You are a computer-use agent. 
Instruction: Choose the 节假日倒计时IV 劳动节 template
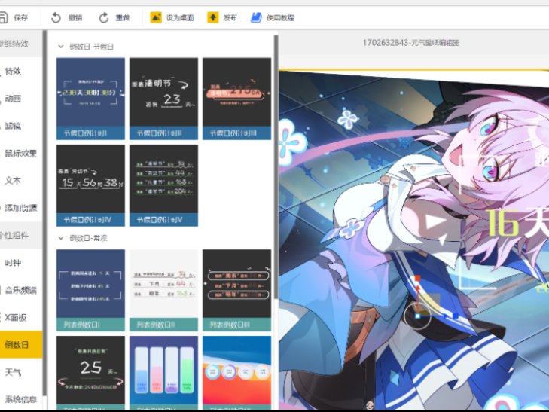[x=90, y=185]
